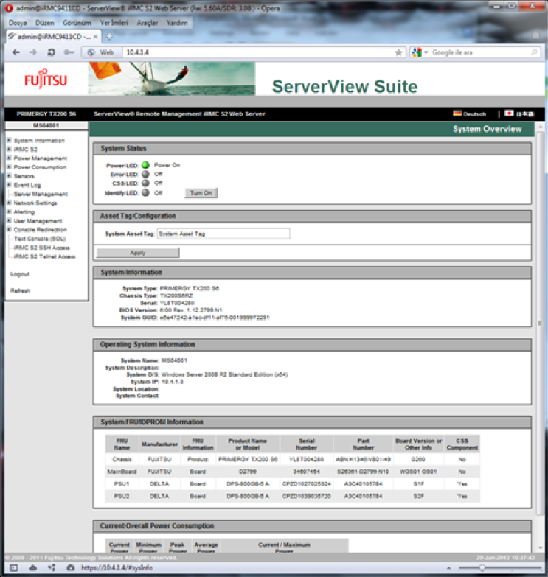
Task: Click the Web security badge in address bar
Action: coord(101,52)
